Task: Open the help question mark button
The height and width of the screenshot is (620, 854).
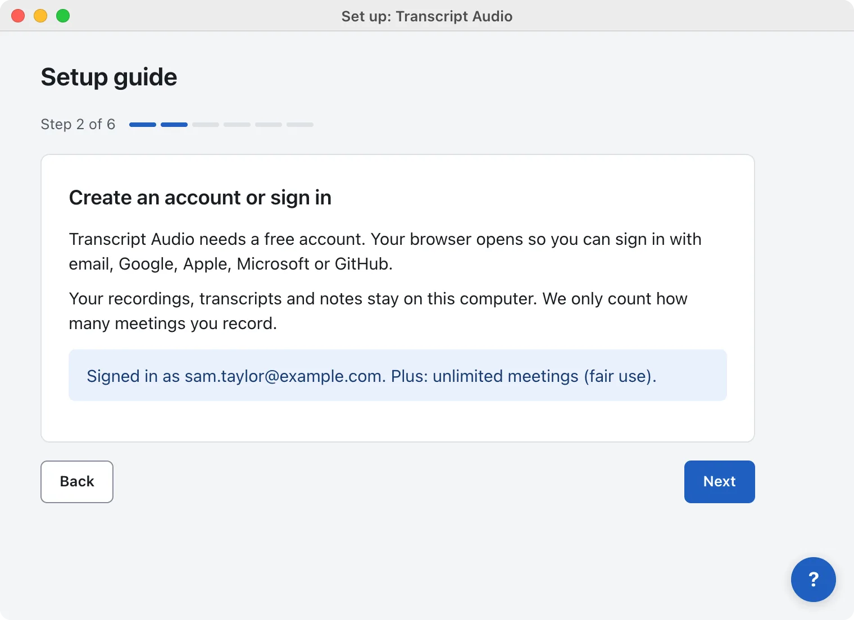Action: pyautogui.click(x=813, y=579)
